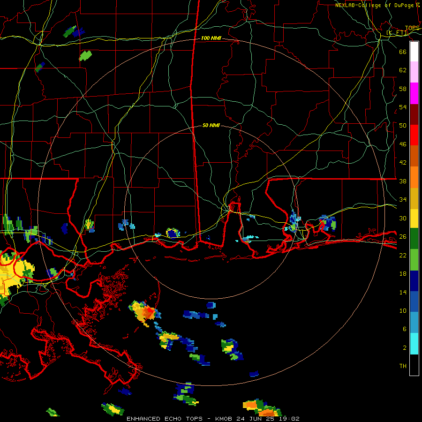Pick the navy blue legend swatch
Image resolution: width=422 pixels, height=422 pixels.
click(x=414, y=281)
